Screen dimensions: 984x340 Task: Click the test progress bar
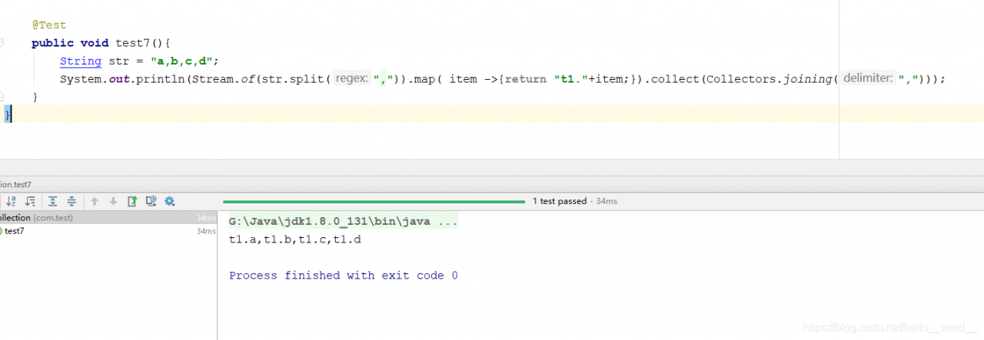(374, 202)
